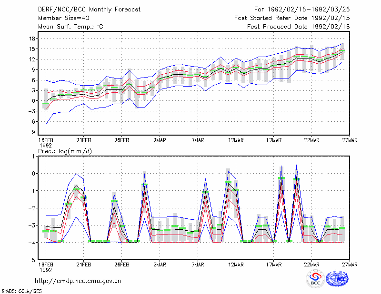Click the 21FEB label under temperature chart
Viewport: 381px width, 294px height.
click(84, 140)
